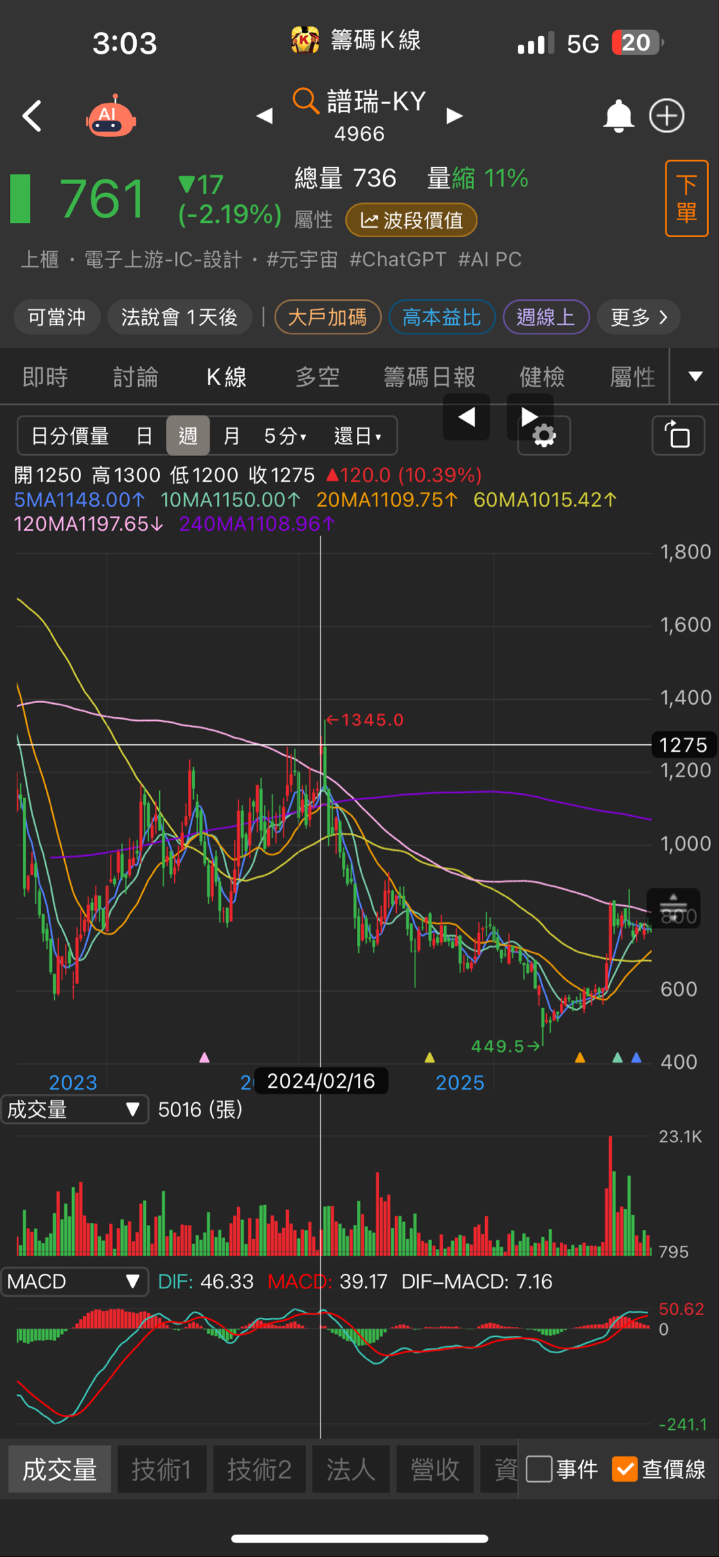This screenshot has height=1557, width=719.
Task: Tap #元宇宙 hashtag
Action: (302, 259)
